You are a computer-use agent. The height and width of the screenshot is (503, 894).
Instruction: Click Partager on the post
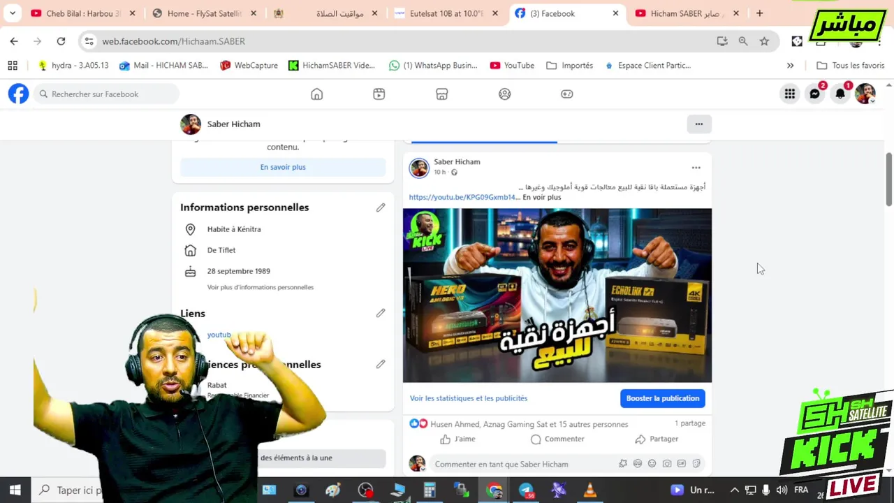(657, 439)
